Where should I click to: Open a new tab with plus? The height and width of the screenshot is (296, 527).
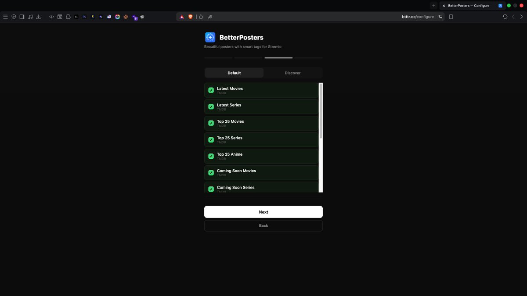click(433, 6)
